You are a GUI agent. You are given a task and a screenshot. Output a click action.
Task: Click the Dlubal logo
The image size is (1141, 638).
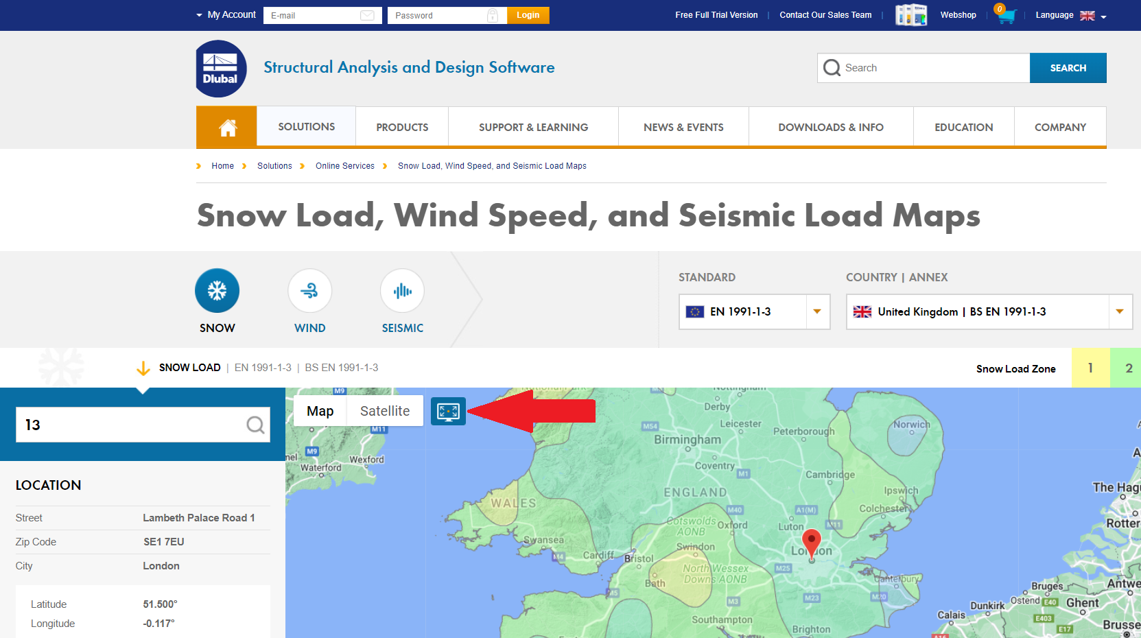tap(221, 69)
